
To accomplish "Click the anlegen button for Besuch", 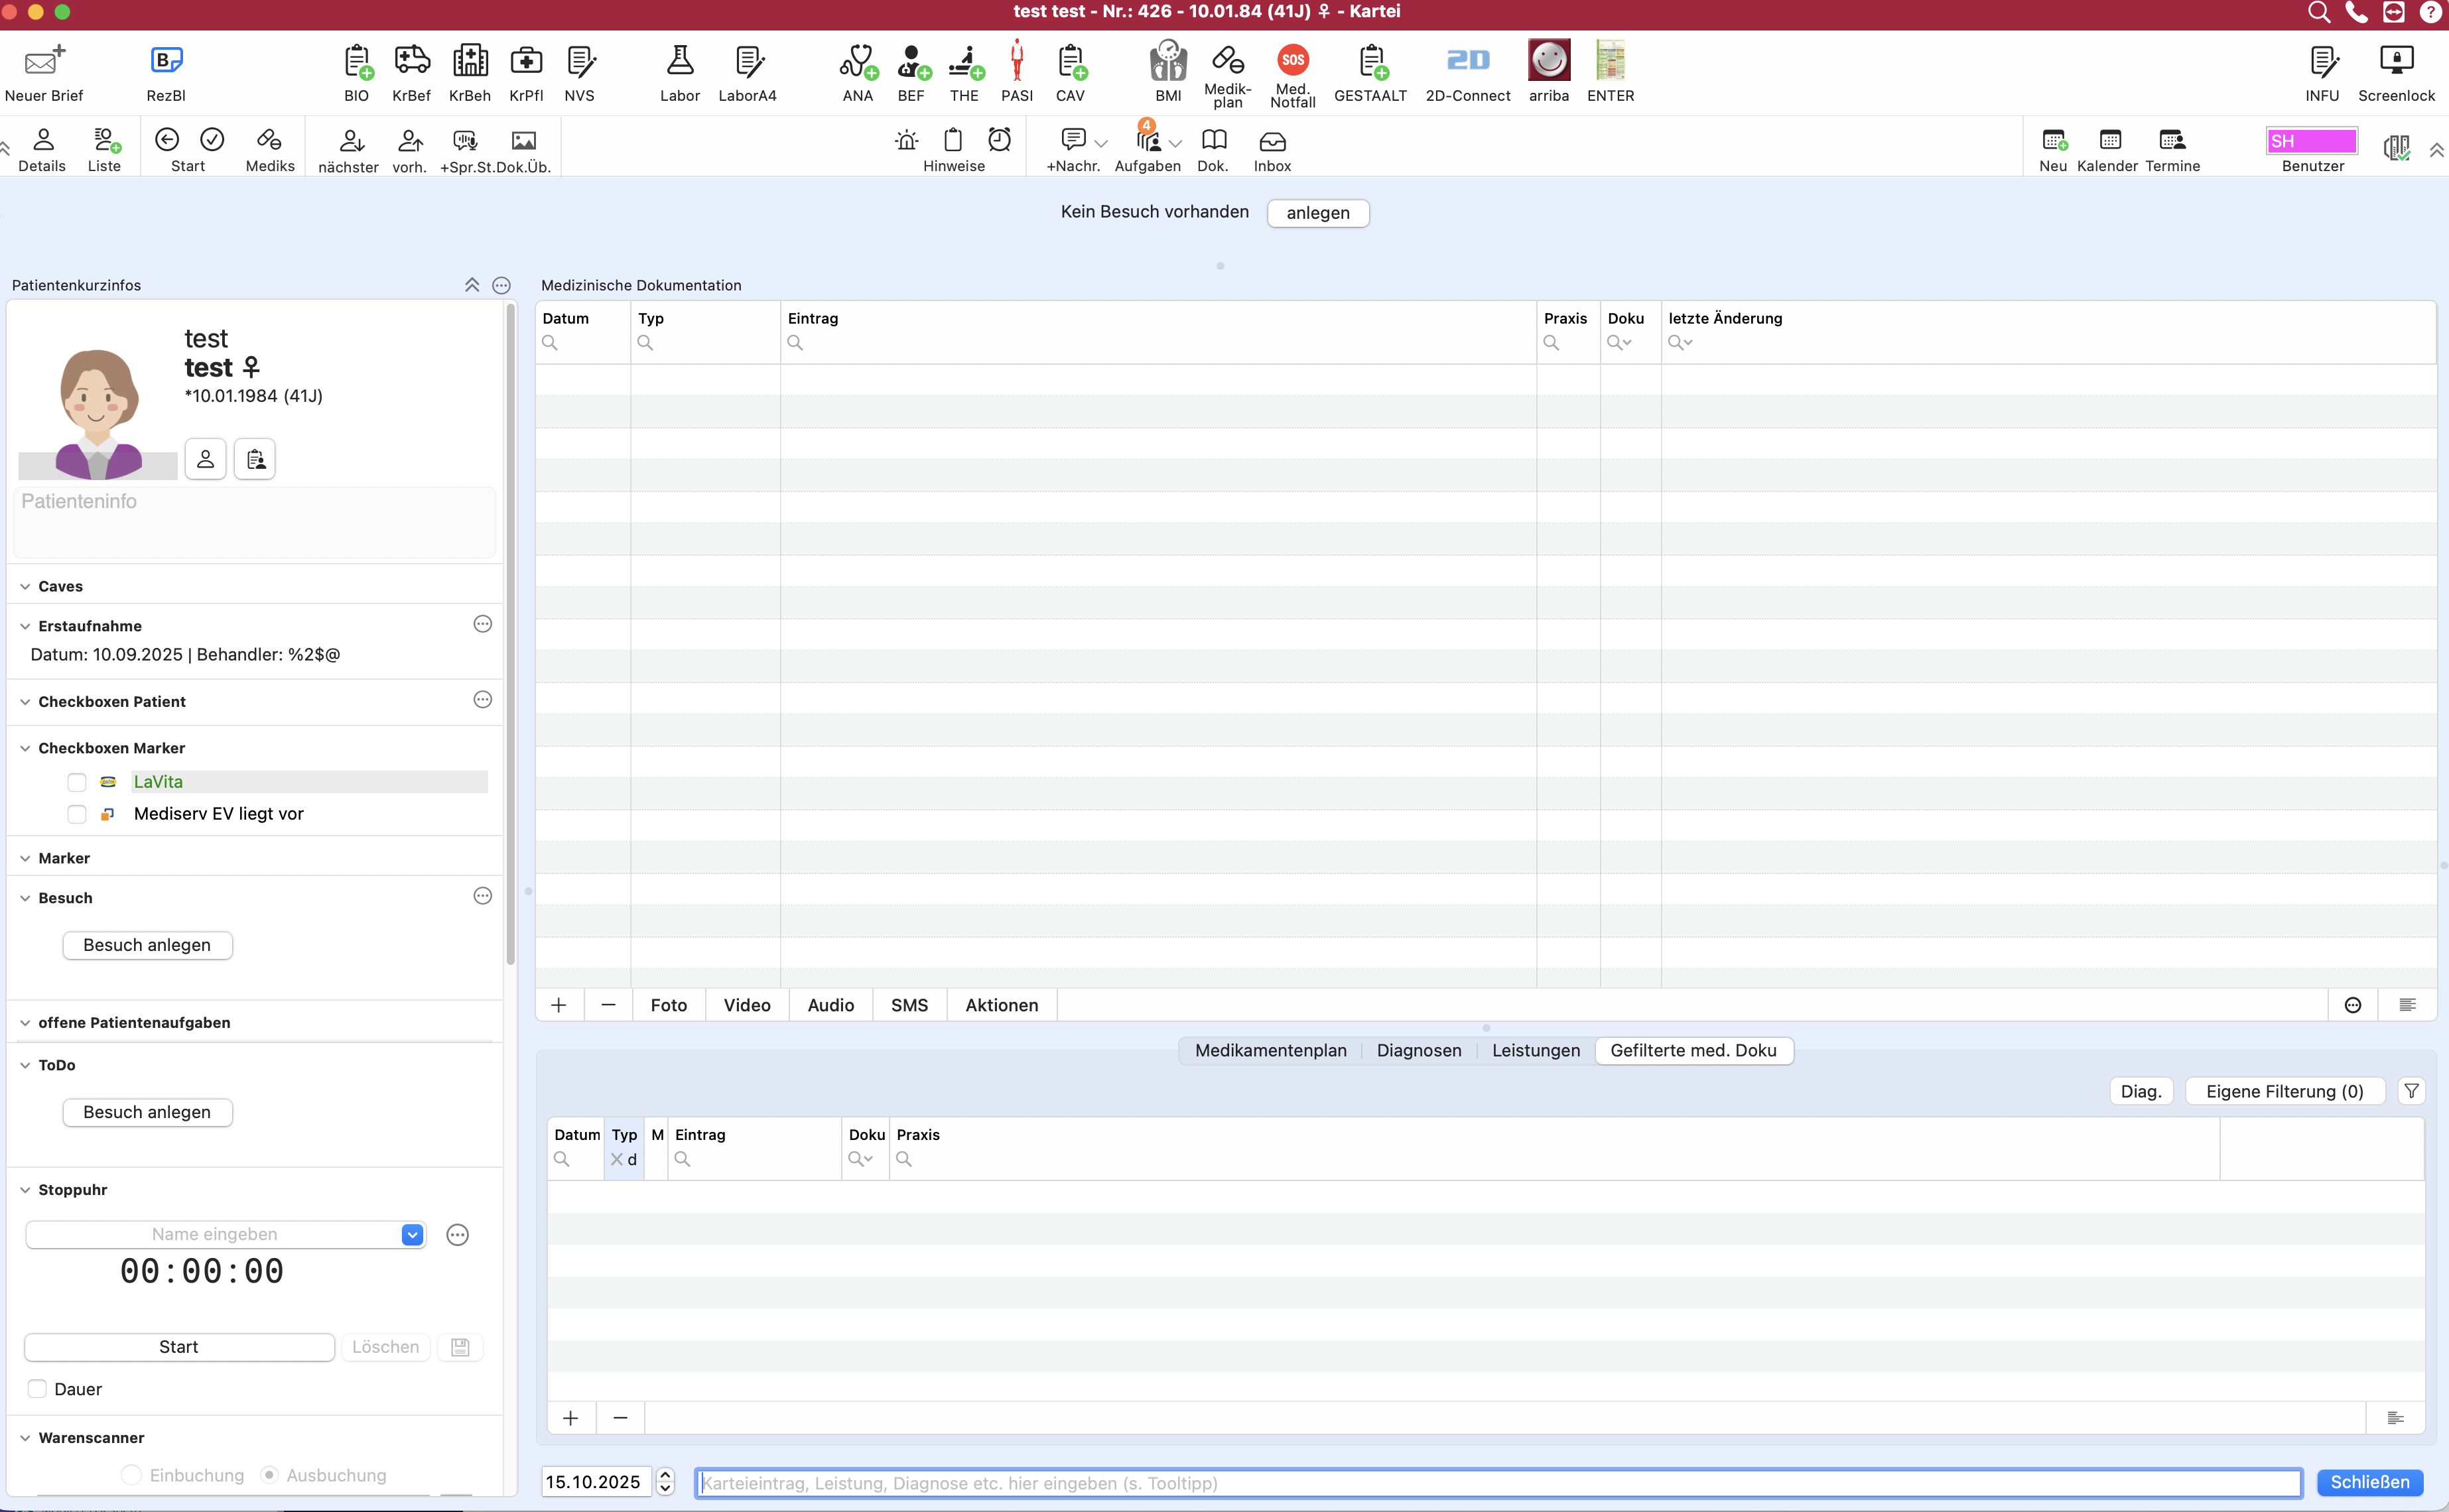I will click(1317, 213).
